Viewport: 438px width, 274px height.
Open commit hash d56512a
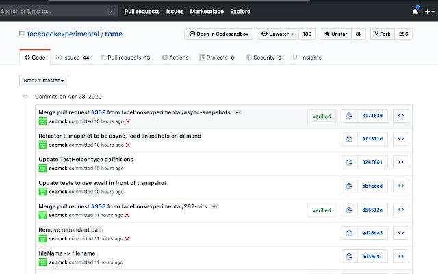coord(372,210)
